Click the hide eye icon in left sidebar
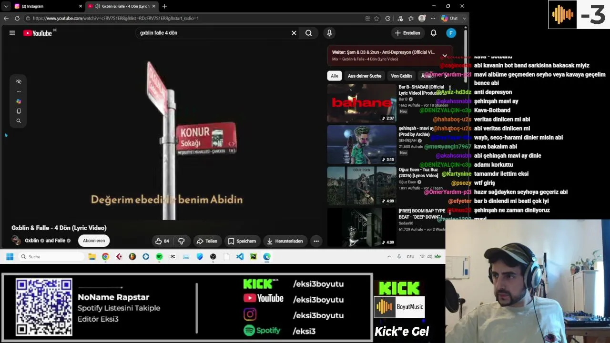This screenshot has height=343, width=610. click(19, 81)
